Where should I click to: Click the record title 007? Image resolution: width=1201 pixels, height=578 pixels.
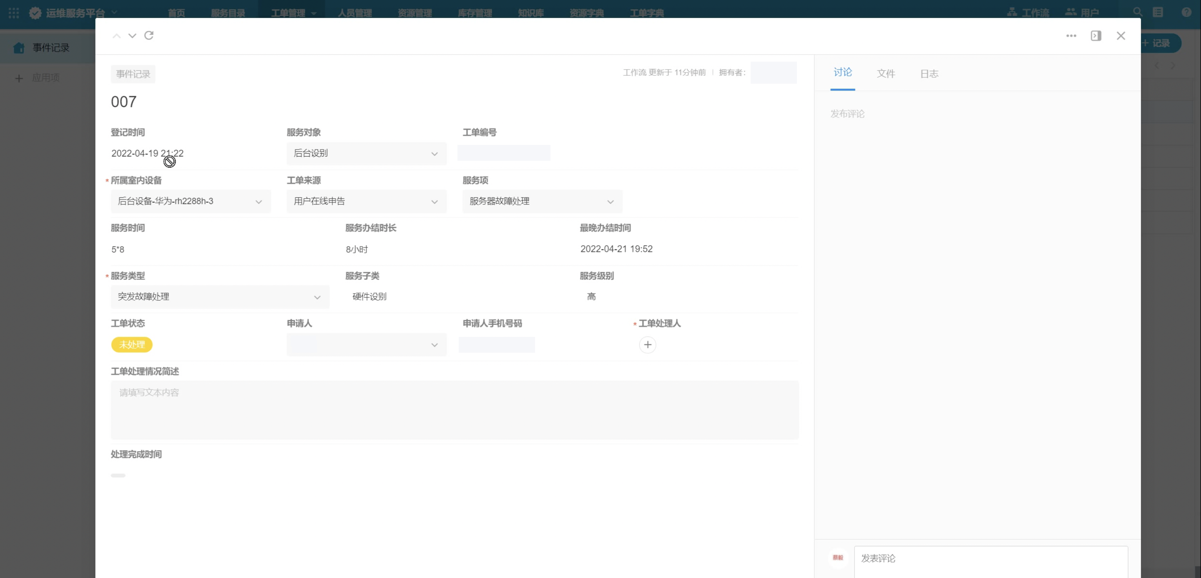(123, 102)
